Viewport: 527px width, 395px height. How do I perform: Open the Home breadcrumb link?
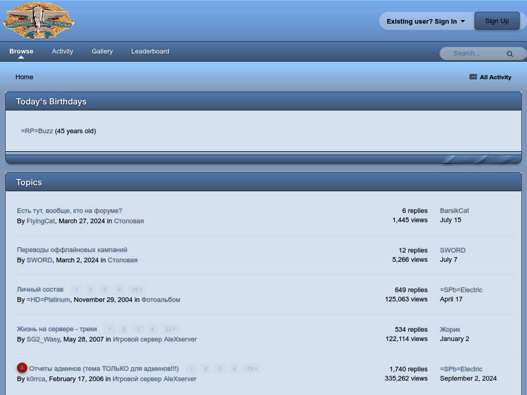tap(24, 77)
